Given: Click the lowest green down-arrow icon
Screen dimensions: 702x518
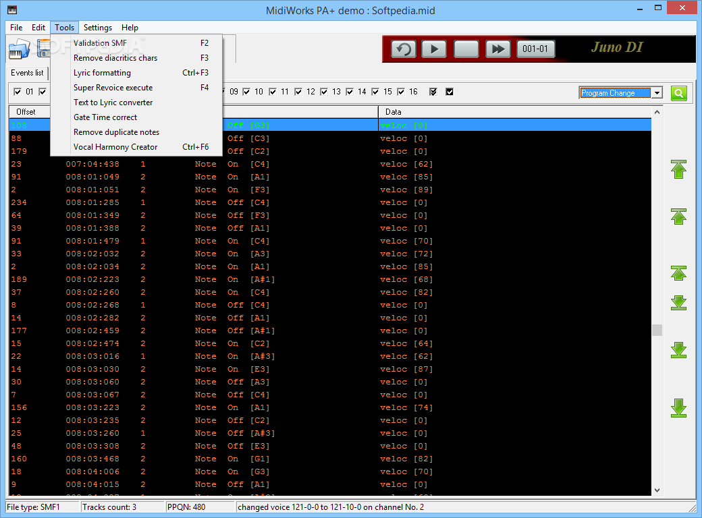Looking at the screenshot, I should [x=679, y=408].
